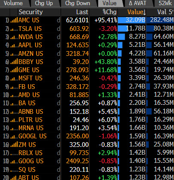Click the volume bars icon beside AMD US

point(14,95)
